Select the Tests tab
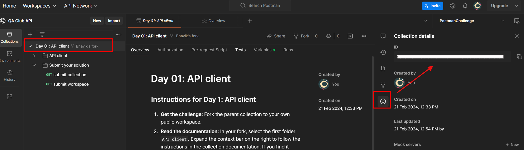 241,50
